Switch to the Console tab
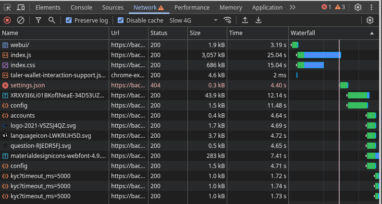Viewport: 382px width, 204px height. [81, 8]
